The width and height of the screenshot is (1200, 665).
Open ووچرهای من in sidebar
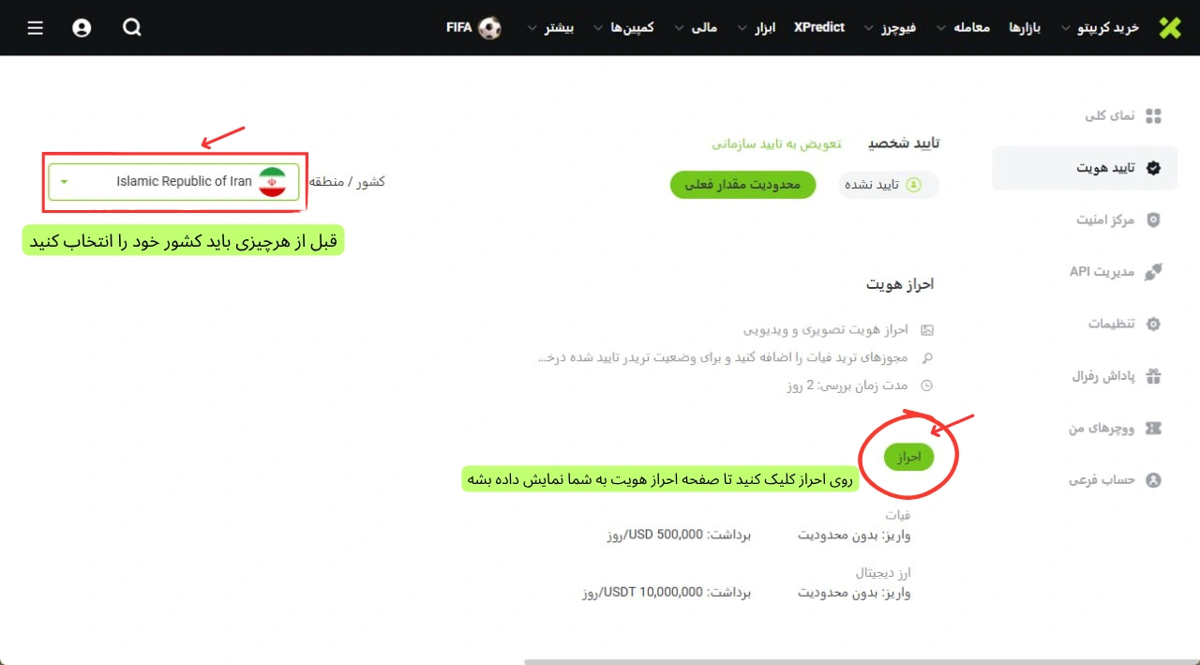click(x=1085, y=428)
